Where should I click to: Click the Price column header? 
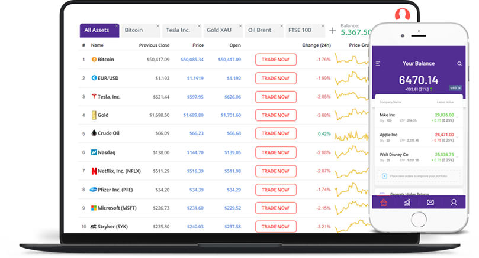[x=198, y=45]
